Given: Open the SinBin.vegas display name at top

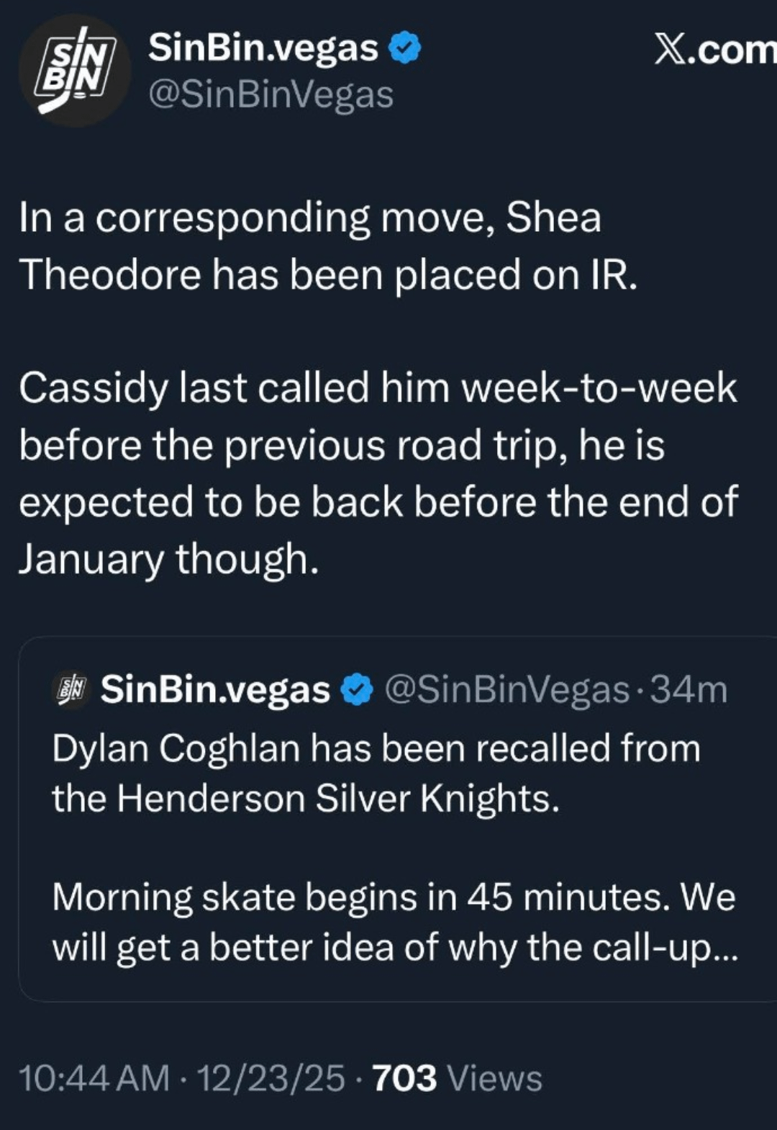Looking at the screenshot, I should [263, 48].
